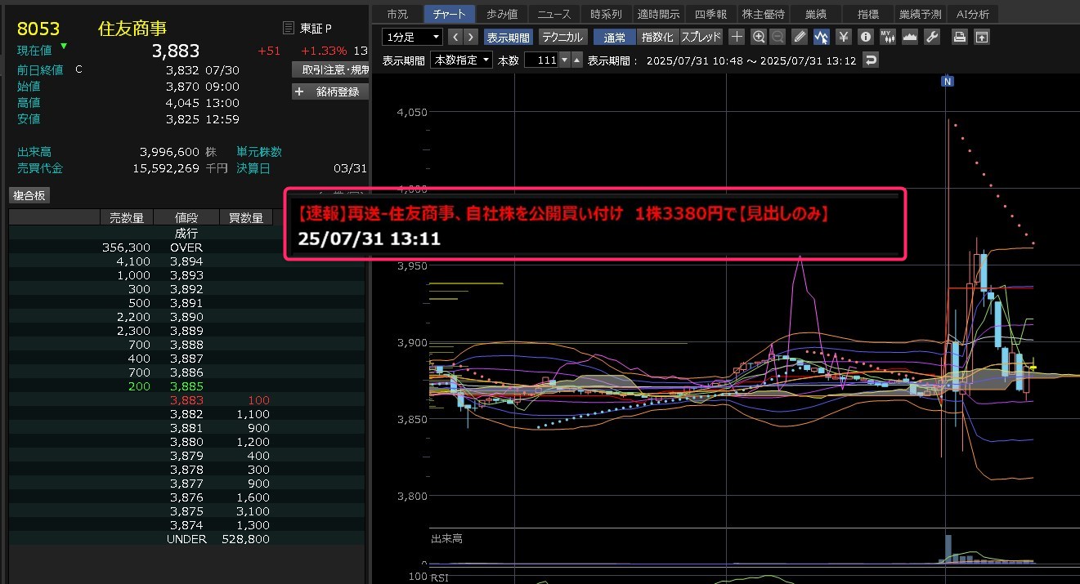Click the 売数量 column header

[126, 217]
